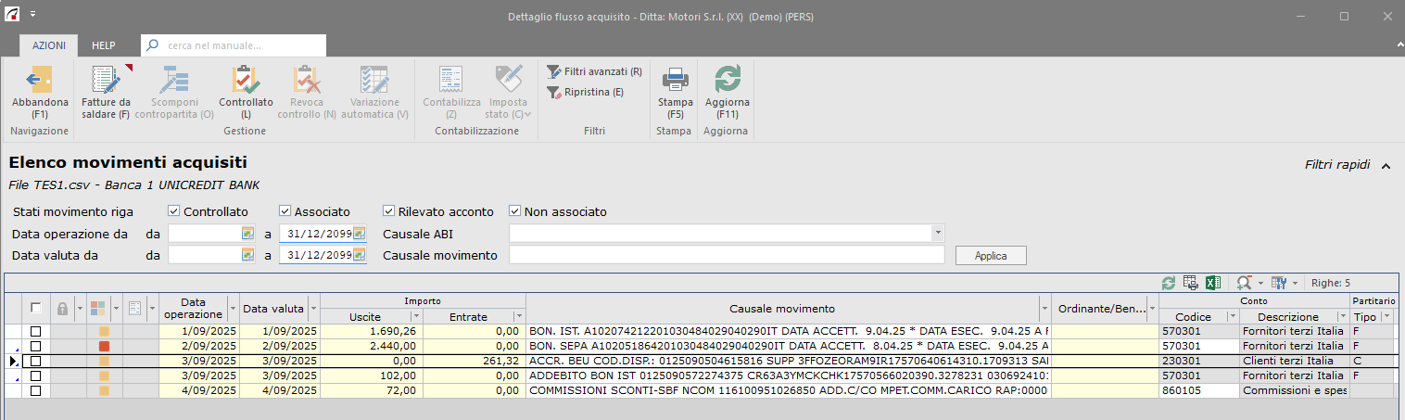Toggle the Rilevato acconto checkbox
Image resolution: width=1405 pixels, height=420 pixels.
[389, 211]
